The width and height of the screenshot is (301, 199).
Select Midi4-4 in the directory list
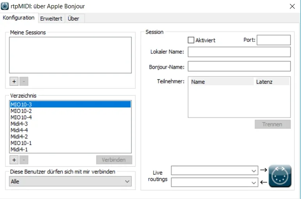click(x=70, y=130)
